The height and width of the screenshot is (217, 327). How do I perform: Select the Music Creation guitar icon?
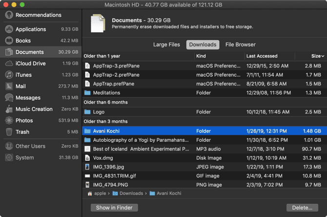click(9, 109)
